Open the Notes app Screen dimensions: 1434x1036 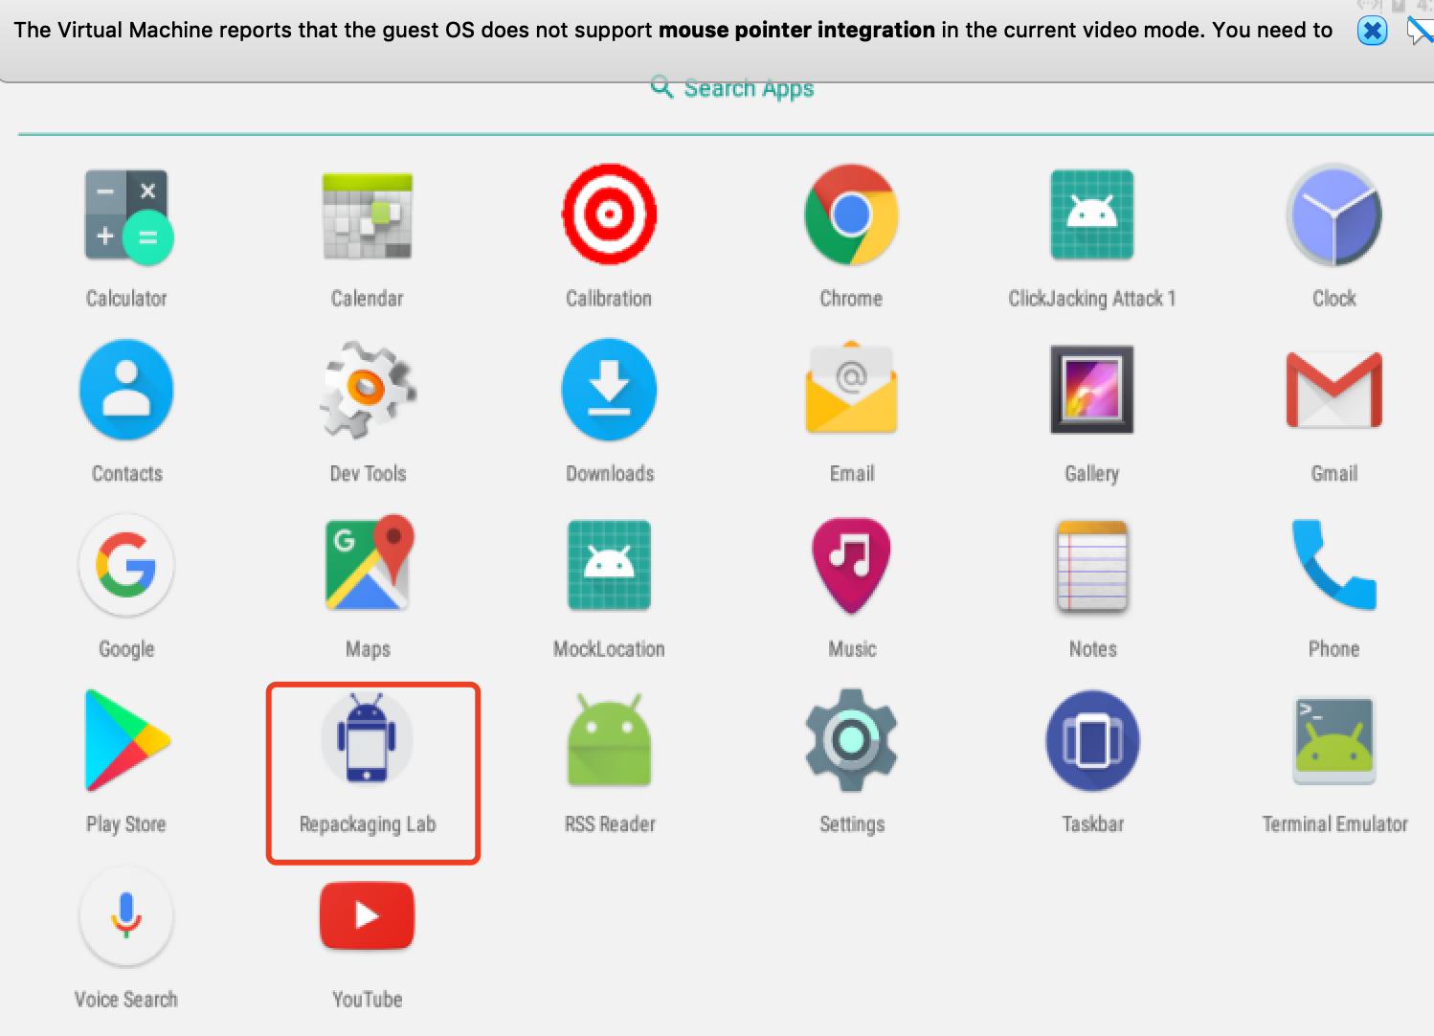(1092, 566)
